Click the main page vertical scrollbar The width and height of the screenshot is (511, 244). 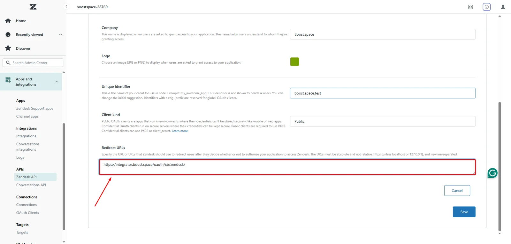[500, 166]
